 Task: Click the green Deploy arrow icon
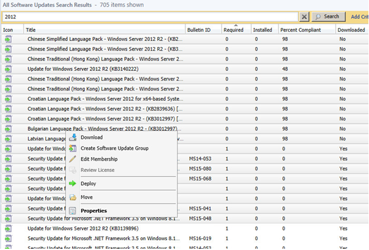pos(73,183)
